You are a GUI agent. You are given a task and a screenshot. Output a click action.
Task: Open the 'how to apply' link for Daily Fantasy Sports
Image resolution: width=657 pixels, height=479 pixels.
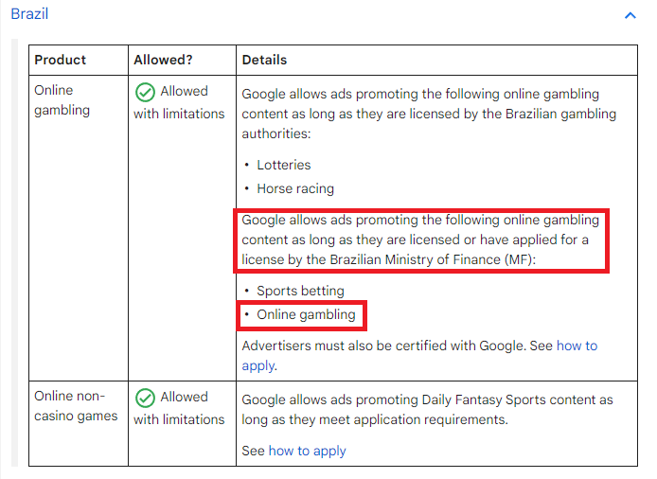point(307,451)
